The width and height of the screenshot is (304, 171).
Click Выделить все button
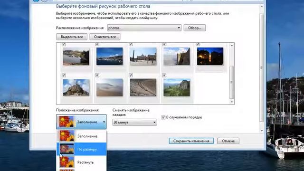click(72, 37)
